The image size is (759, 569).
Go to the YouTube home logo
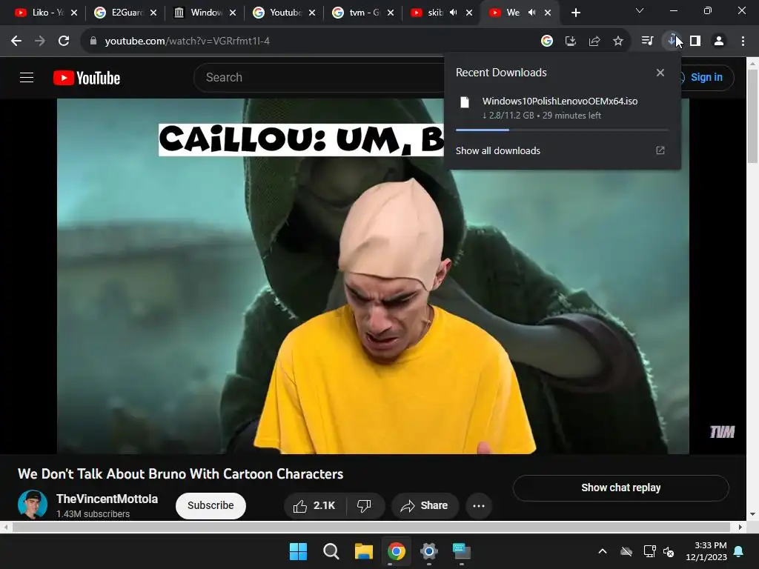point(87,78)
